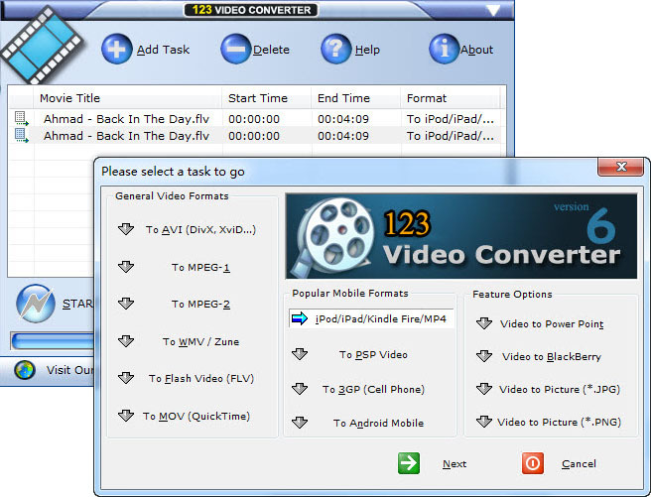Open the white triangle menu in title bar

pyautogui.click(x=493, y=10)
